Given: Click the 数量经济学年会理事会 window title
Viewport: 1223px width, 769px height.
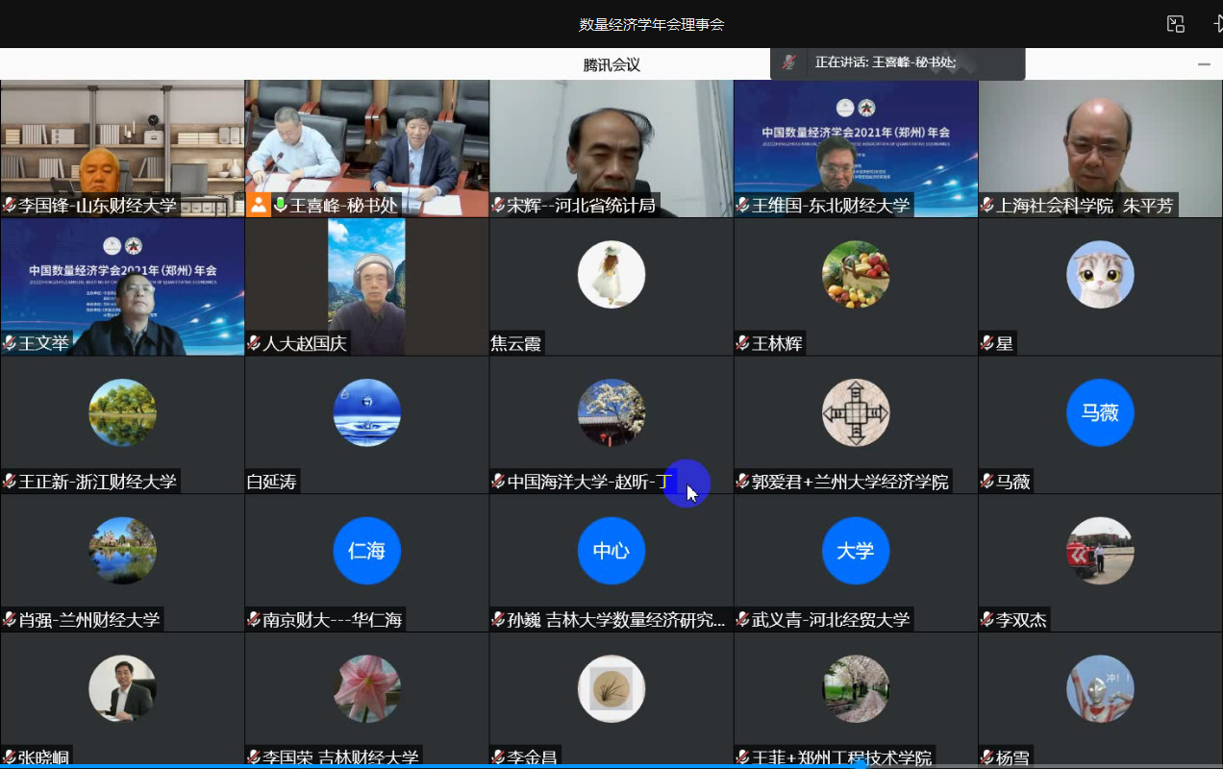Looking at the screenshot, I should (x=651, y=24).
